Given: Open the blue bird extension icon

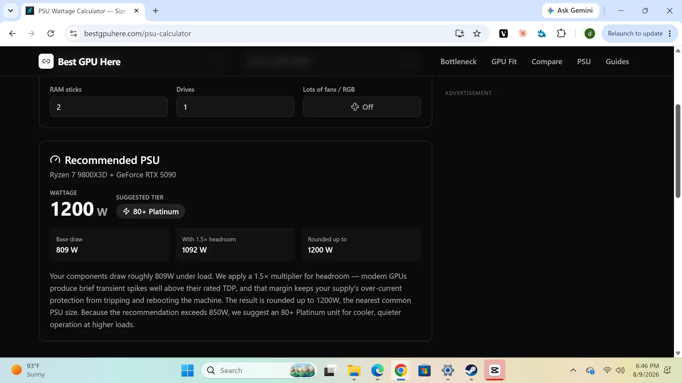Looking at the screenshot, I should pos(542,34).
